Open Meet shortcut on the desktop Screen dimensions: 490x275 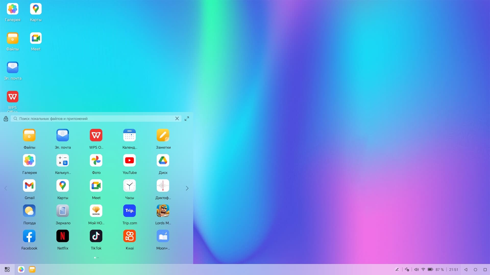36,38
